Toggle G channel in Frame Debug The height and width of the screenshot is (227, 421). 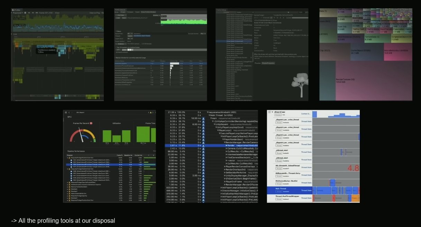pos(277,18)
